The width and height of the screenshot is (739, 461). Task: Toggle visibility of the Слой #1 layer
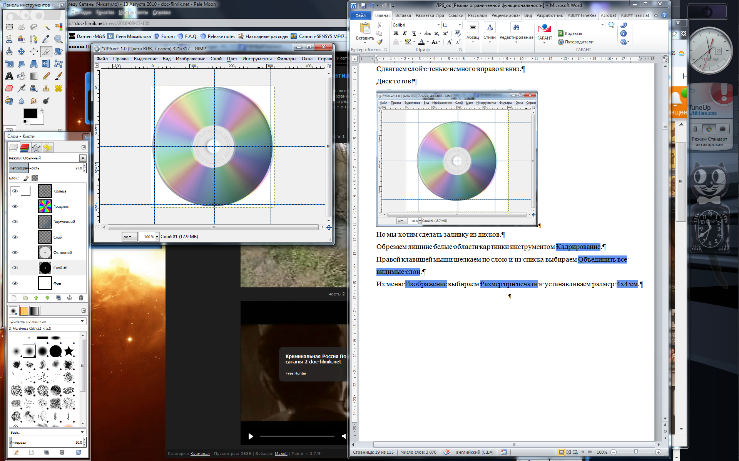click(x=15, y=268)
